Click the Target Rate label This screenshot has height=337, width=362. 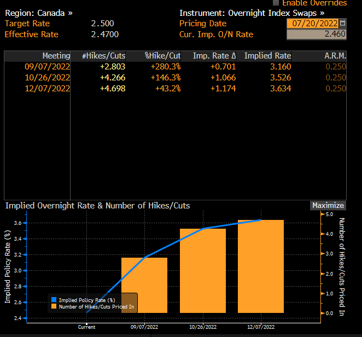pos(27,24)
